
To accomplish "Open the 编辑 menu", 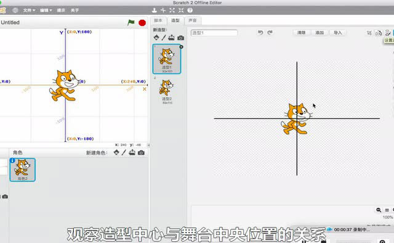I will tap(46, 10).
